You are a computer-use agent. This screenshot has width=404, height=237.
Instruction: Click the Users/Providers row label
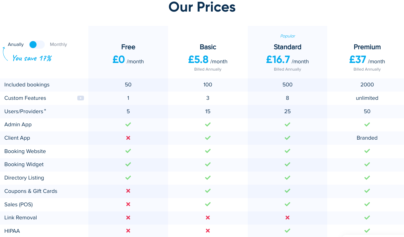(x=25, y=111)
